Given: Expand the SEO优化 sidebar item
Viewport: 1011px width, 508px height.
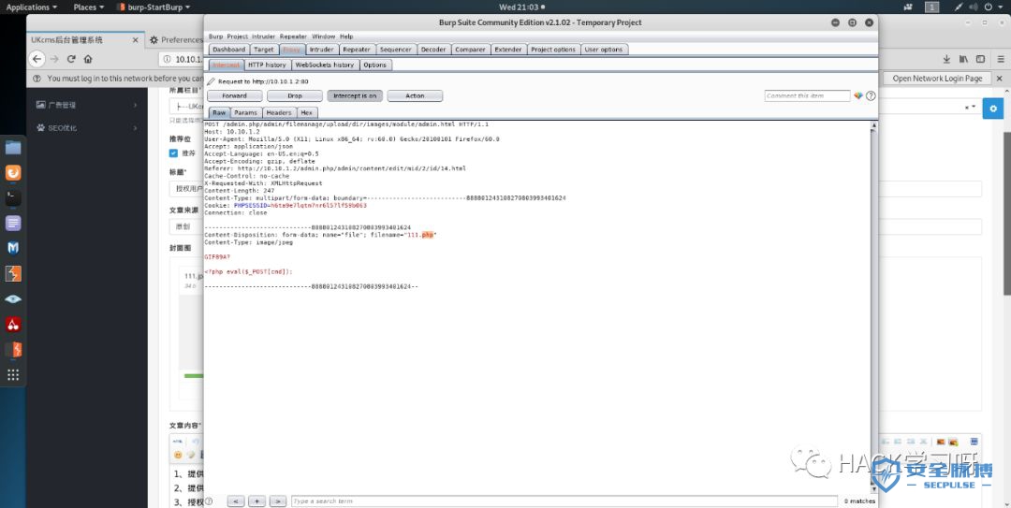Looking at the screenshot, I should pos(86,127).
